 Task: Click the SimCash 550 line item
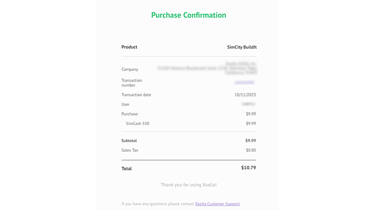point(137,124)
